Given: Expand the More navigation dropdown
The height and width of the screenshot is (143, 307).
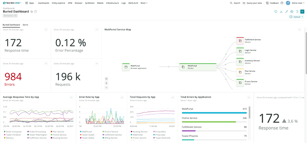Looking at the screenshot, I should click(144, 3).
